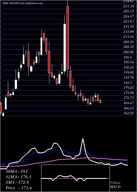Click the sharp white peak in indicator chart
137x192 pixels.
[x=83, y=139]
